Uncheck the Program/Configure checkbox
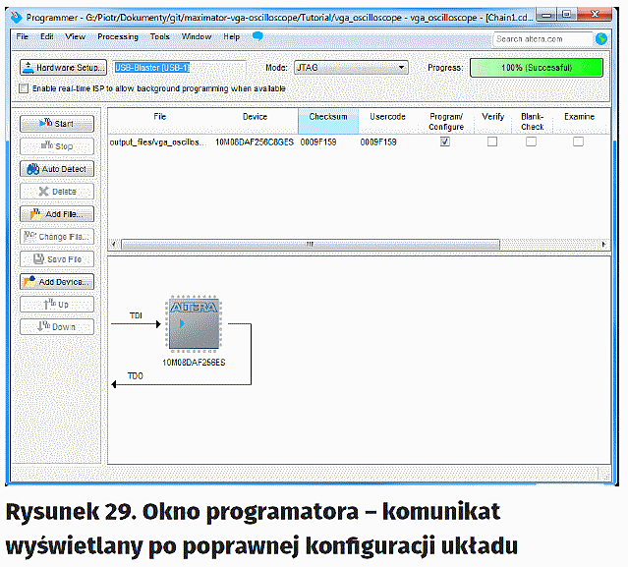Image resolution: width=628 pixels, height=567 pixels. click(445, 142)
